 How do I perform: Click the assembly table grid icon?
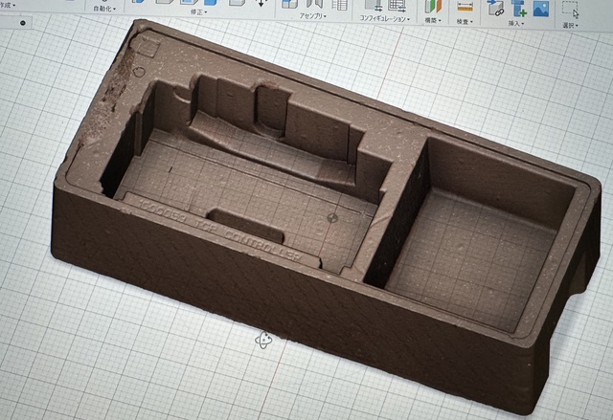tap(339, 5)
